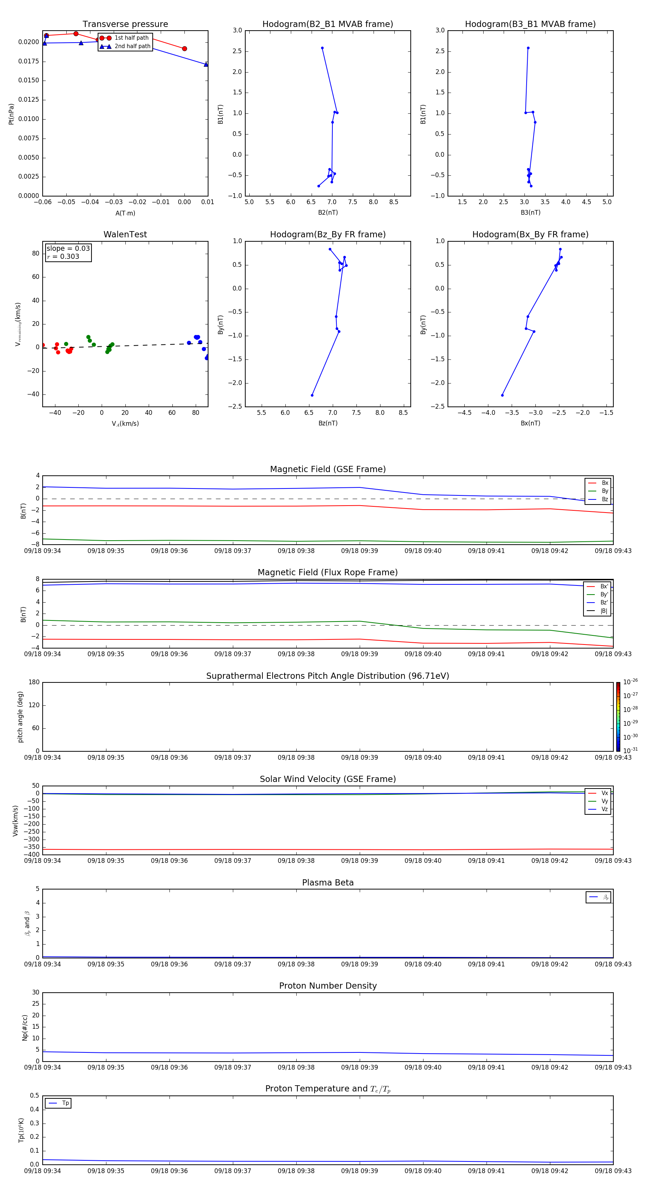Click the Bx(nT) x-axis label
The width and height of the screenshot is (656, 1203).
(x=530, y=423)
